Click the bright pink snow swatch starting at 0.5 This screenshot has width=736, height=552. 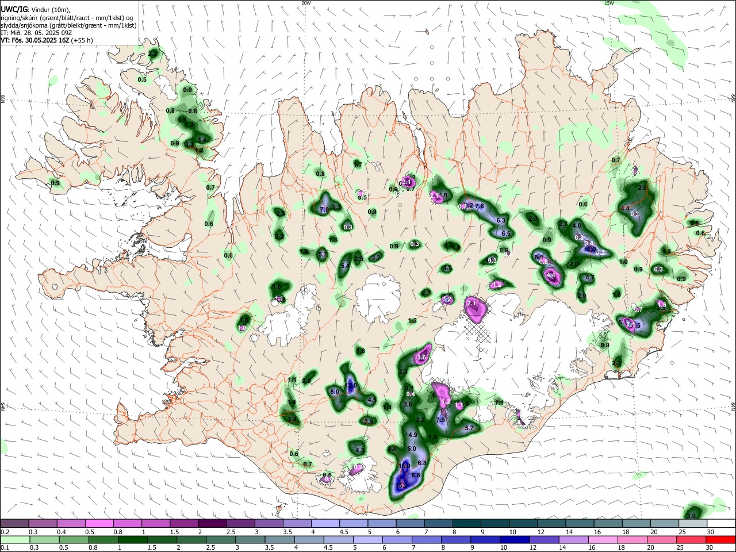click(x=99, y=523)
